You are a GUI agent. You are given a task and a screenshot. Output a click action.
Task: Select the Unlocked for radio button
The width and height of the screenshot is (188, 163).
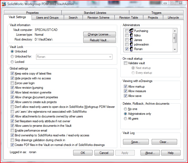pyautogui.click(x=12, y=56)
